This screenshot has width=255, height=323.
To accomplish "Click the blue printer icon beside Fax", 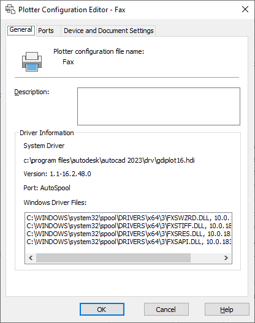I will (32, 62).
